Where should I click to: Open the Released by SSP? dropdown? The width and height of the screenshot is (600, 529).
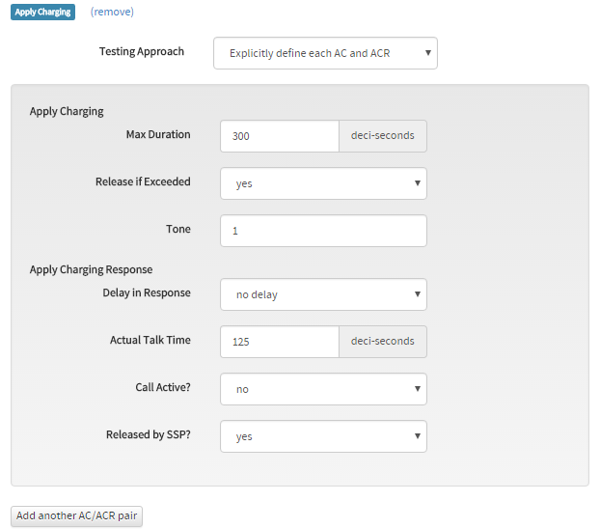tap(323, 436)
